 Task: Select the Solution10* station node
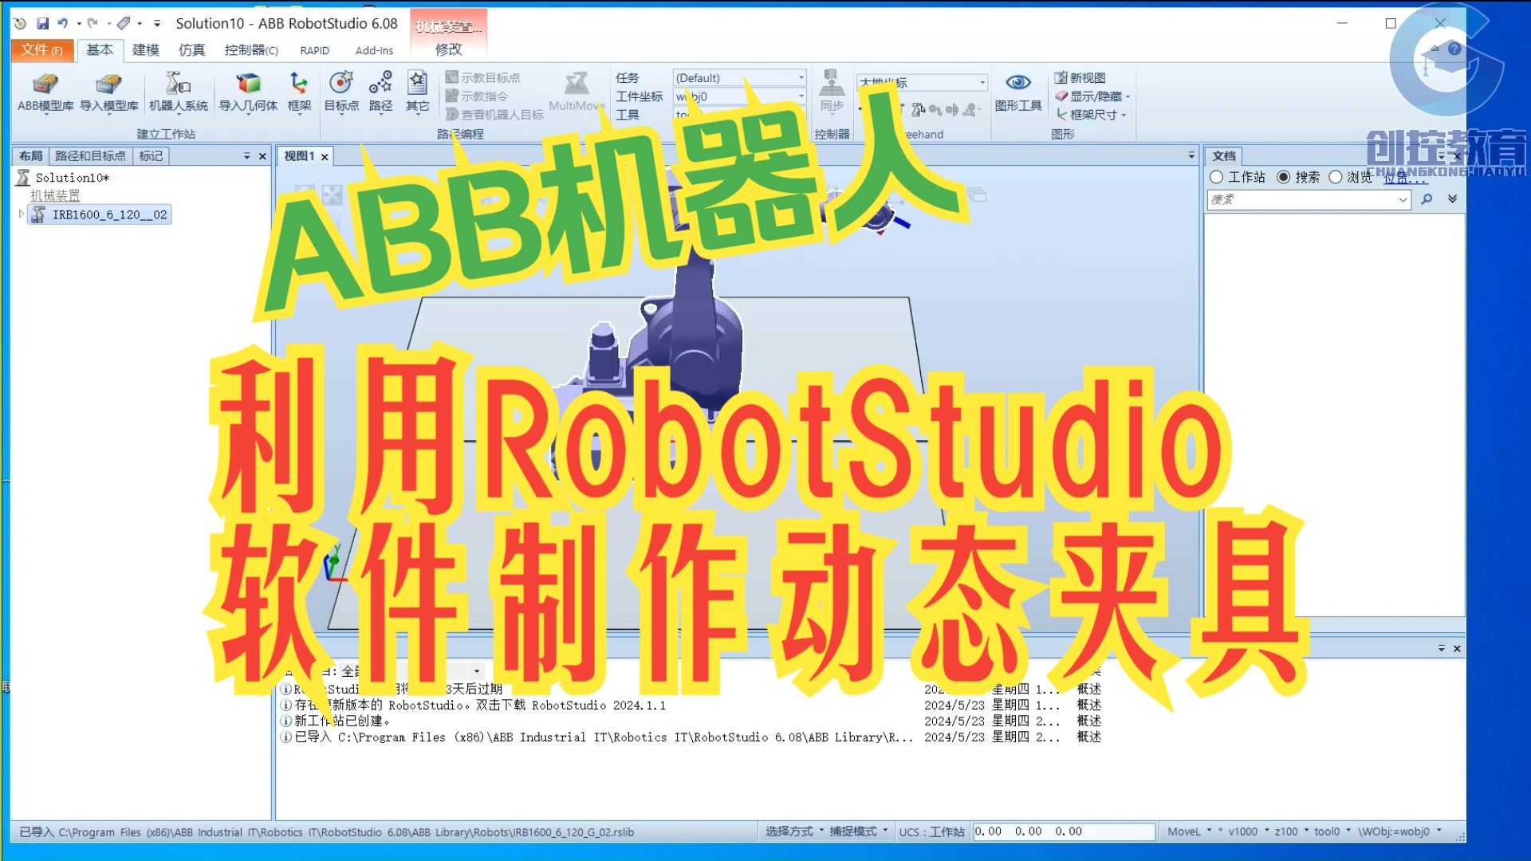tap(63, 177)
